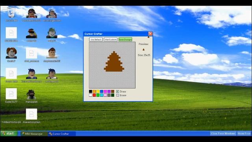This screenshot has width=252, height=142.
Task: Click Clear Error Windows in taskbar
Action: 223,133
